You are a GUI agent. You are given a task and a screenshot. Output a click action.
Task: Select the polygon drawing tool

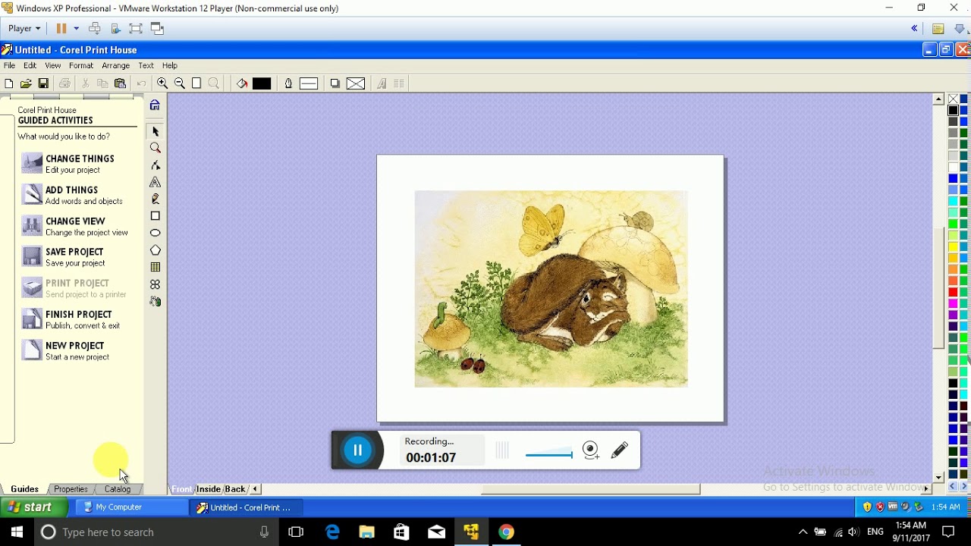point(156,250)
